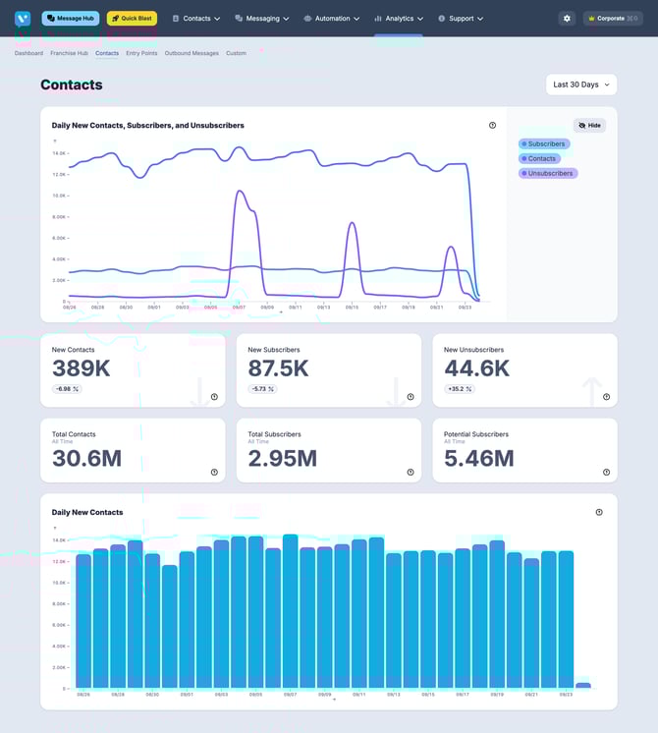Toggle the Subscribers series in chart legend
Viewport: 658px width, 733px height.
[x=544, y=144]
